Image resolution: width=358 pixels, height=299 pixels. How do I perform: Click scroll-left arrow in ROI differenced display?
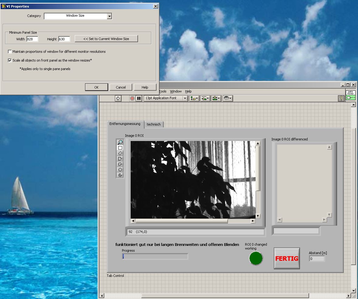(280, 220)
